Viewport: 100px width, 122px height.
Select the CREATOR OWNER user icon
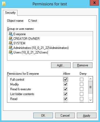11,39
